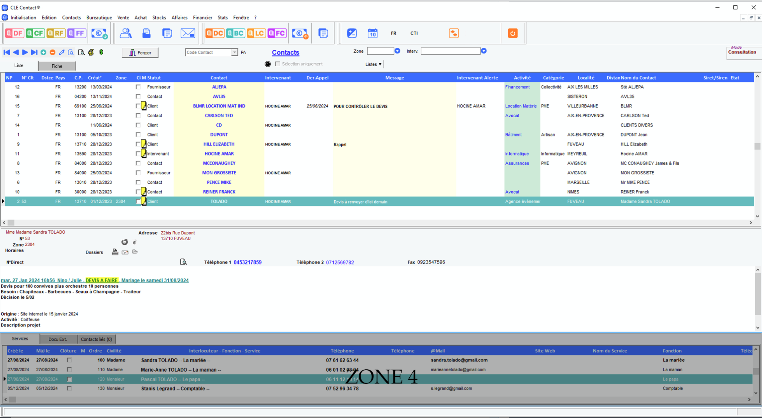Image resolution: width=762 pixels, height=418 pixels.
Task: Select the BLMR LOCATION MAT IND contact
Action: 219,106
